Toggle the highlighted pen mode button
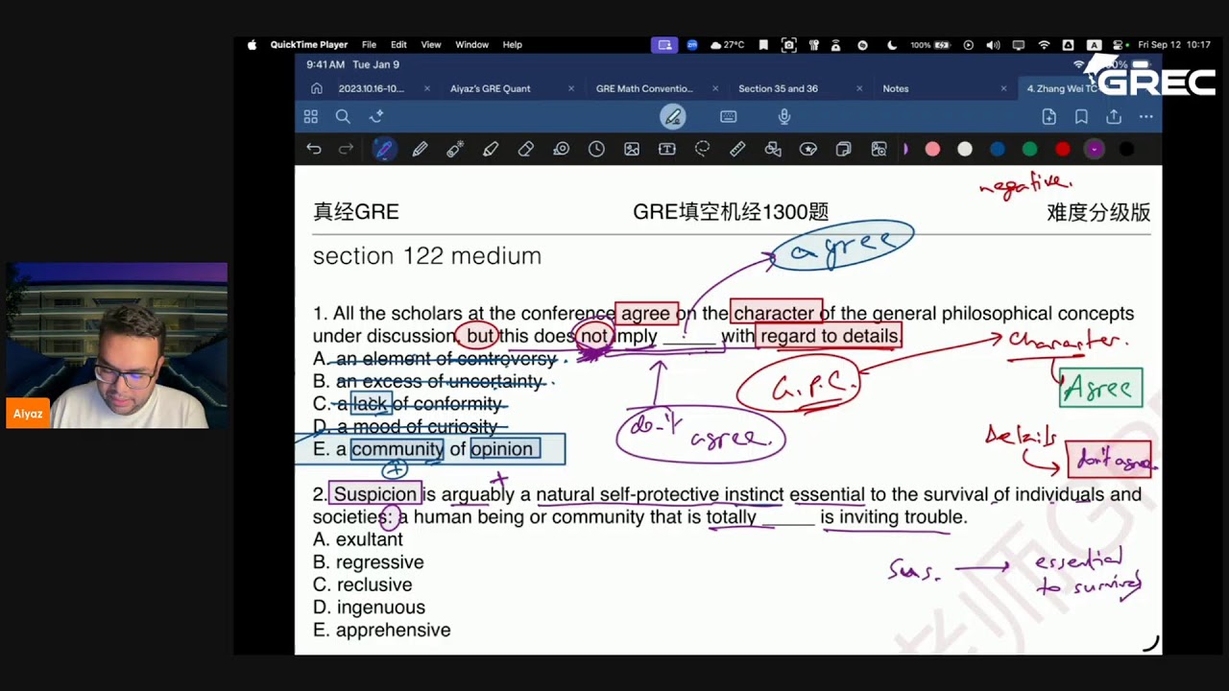The image size is (1229, 691). tap(673, 117)
